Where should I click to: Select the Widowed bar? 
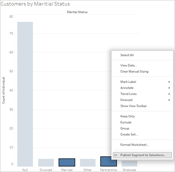[x=129, y=163]
